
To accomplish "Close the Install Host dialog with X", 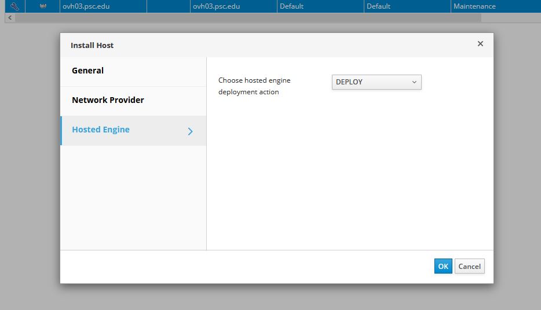I will tap(480, 44).
